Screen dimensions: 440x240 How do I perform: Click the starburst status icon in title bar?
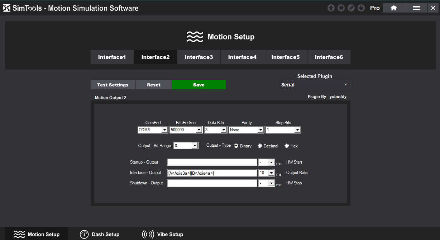tap(341, 8)
